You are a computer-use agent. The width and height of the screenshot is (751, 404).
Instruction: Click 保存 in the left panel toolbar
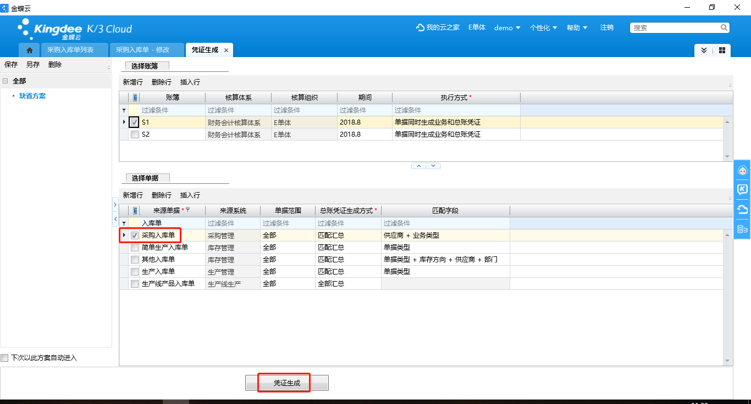pos(11,65)
